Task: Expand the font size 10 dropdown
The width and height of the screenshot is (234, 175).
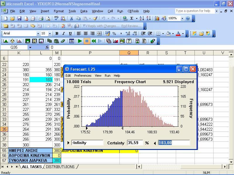Action: tap(50, 34)
